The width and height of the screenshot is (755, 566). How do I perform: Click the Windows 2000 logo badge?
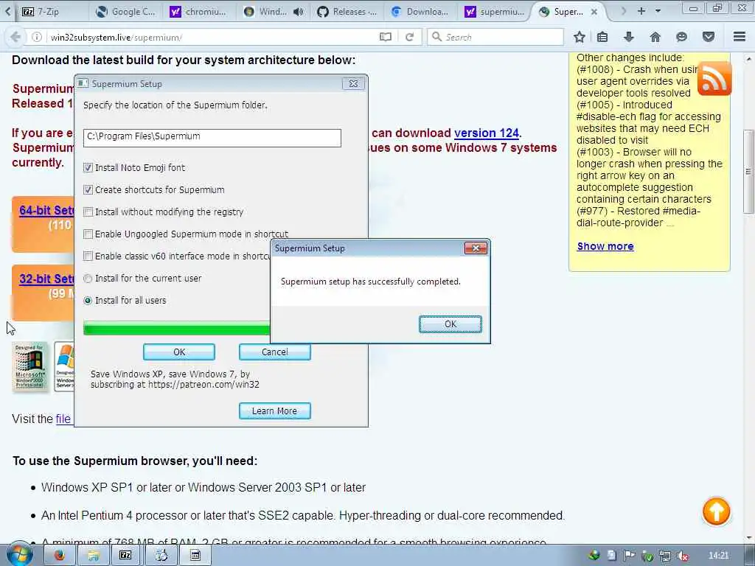(x=29, y=366)
